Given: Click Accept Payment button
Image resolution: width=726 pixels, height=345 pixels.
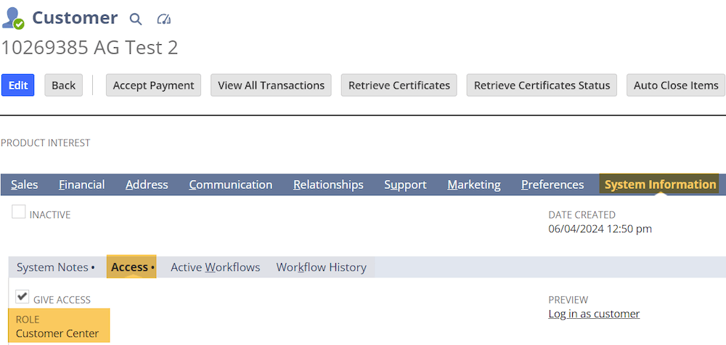Looking at the screenshot, I should coord(153,85).
